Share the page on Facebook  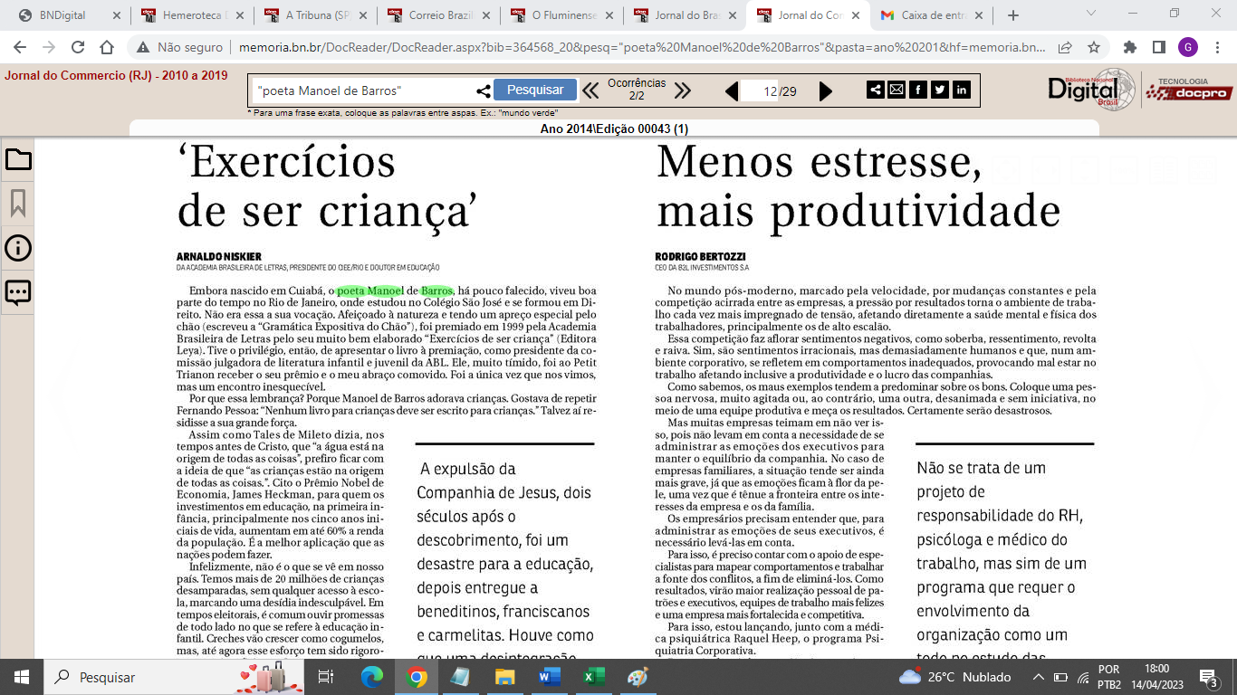(918, 90)
